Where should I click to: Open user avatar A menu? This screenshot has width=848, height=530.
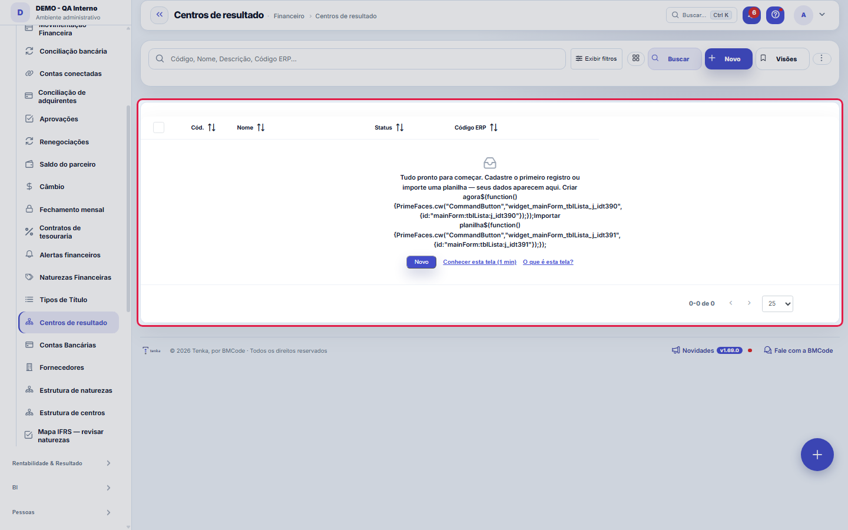pos(803,15)
